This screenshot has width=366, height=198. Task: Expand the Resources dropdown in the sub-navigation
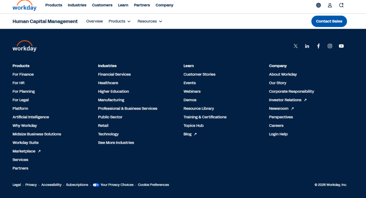pyautogui.click(x=150, y=21)
